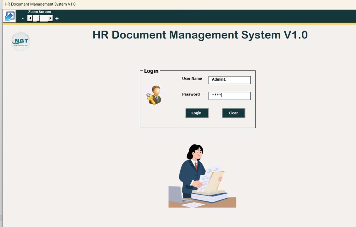Click the Login group box label
This screenshot has width=356, height=227.
151,71
